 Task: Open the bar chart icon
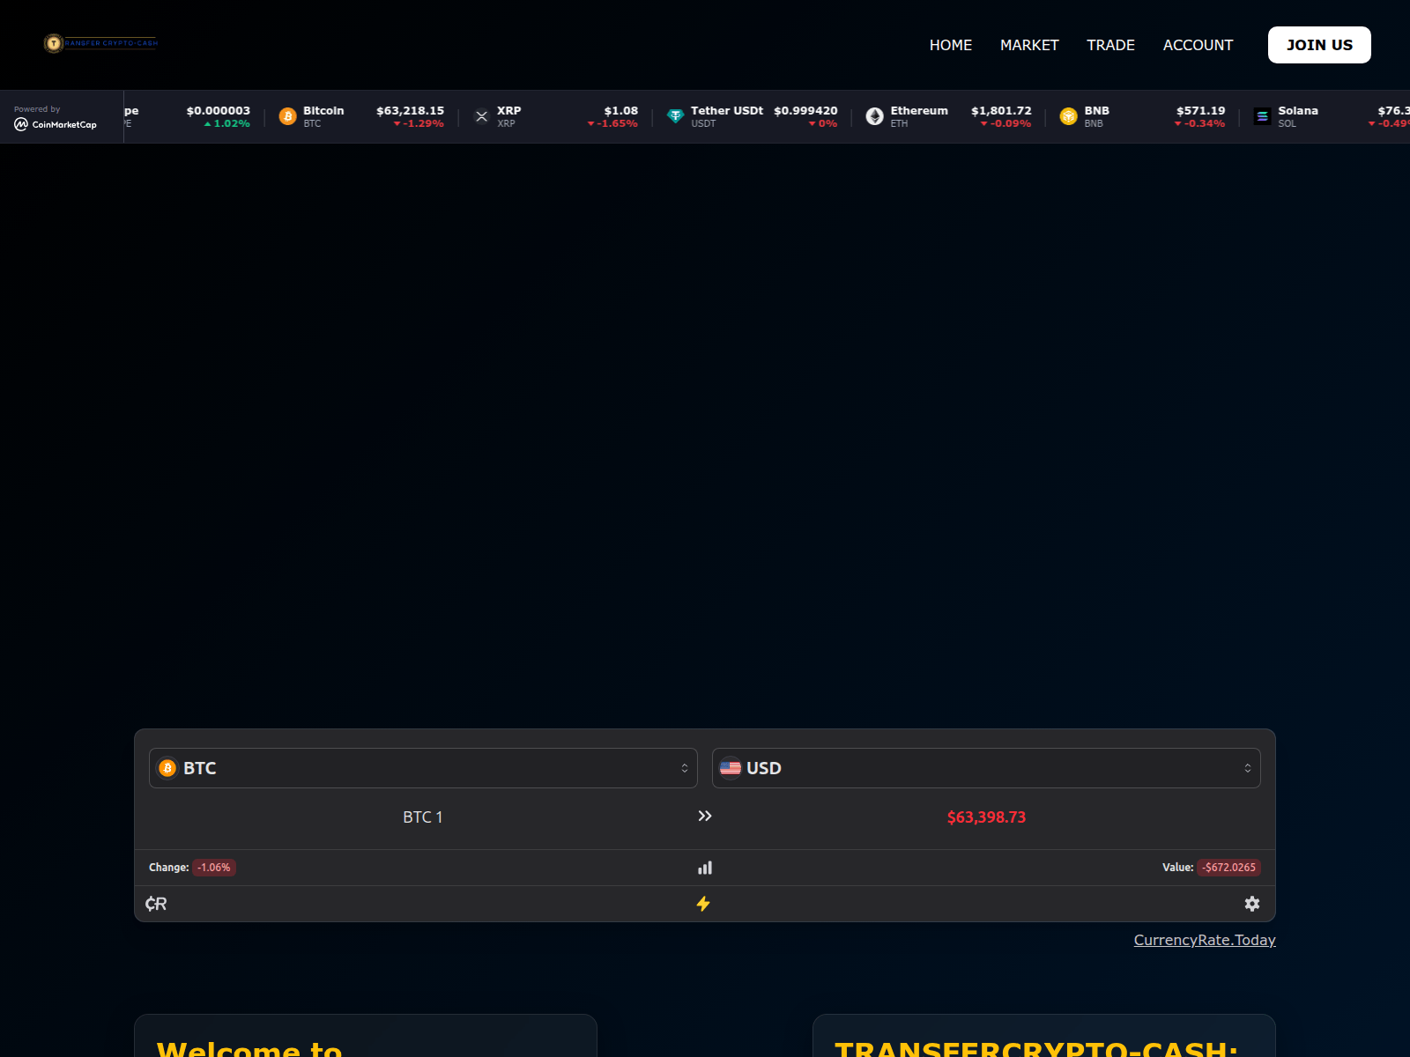pos(705,868)
